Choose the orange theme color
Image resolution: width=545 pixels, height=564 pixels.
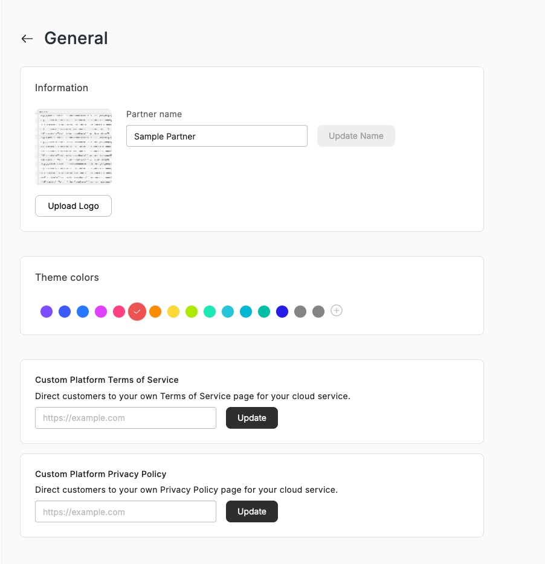155,312
